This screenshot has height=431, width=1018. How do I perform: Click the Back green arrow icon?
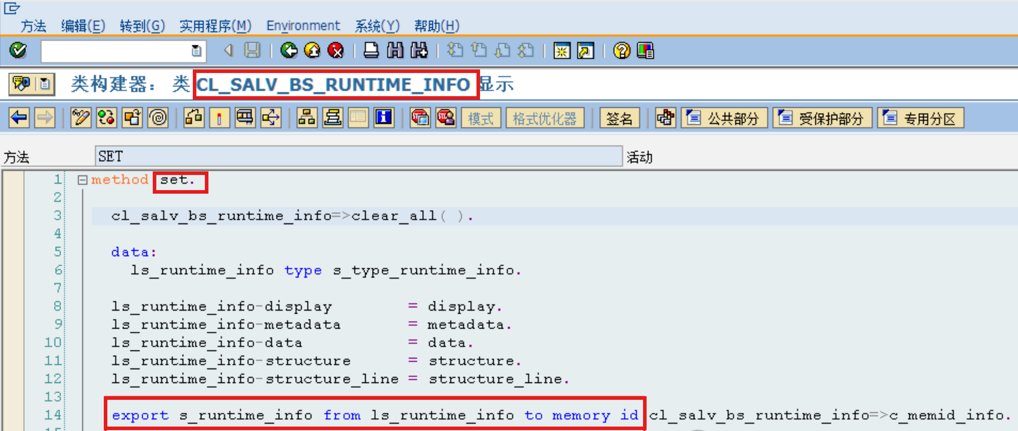click(289, 50)
